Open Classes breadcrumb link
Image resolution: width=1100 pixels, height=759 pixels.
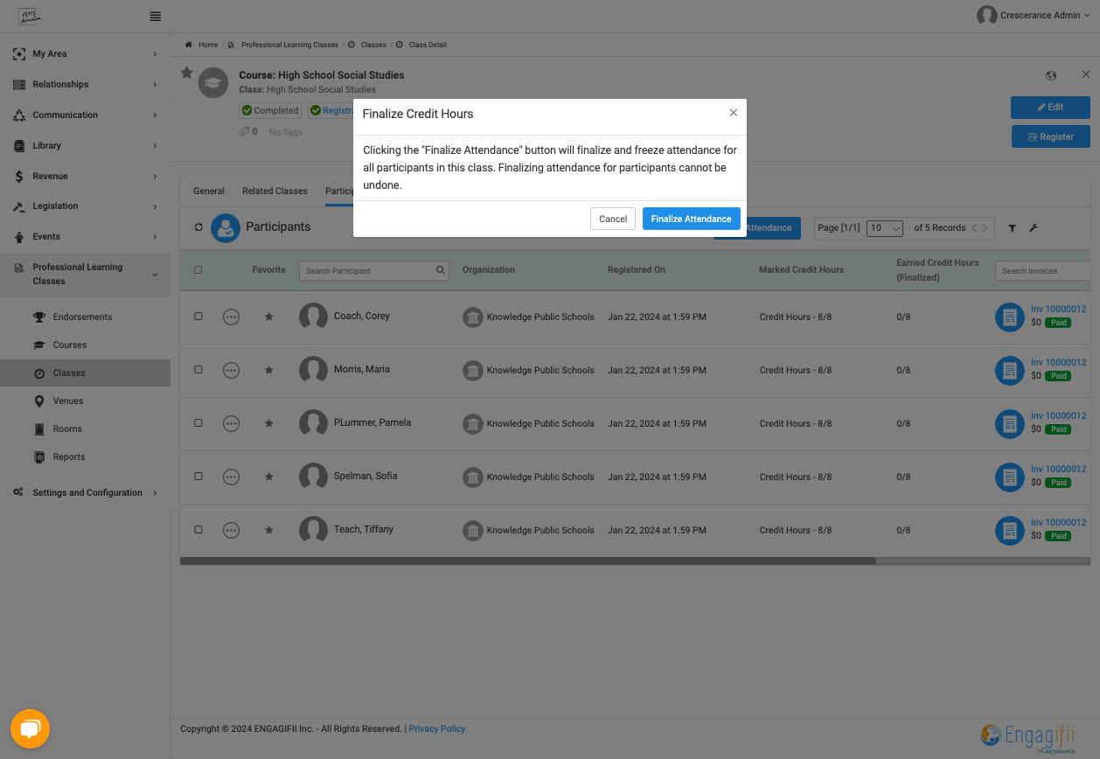(x=373, y=45)
